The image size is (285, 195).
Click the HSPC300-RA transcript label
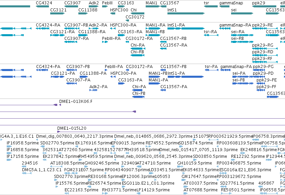point(123,25)
